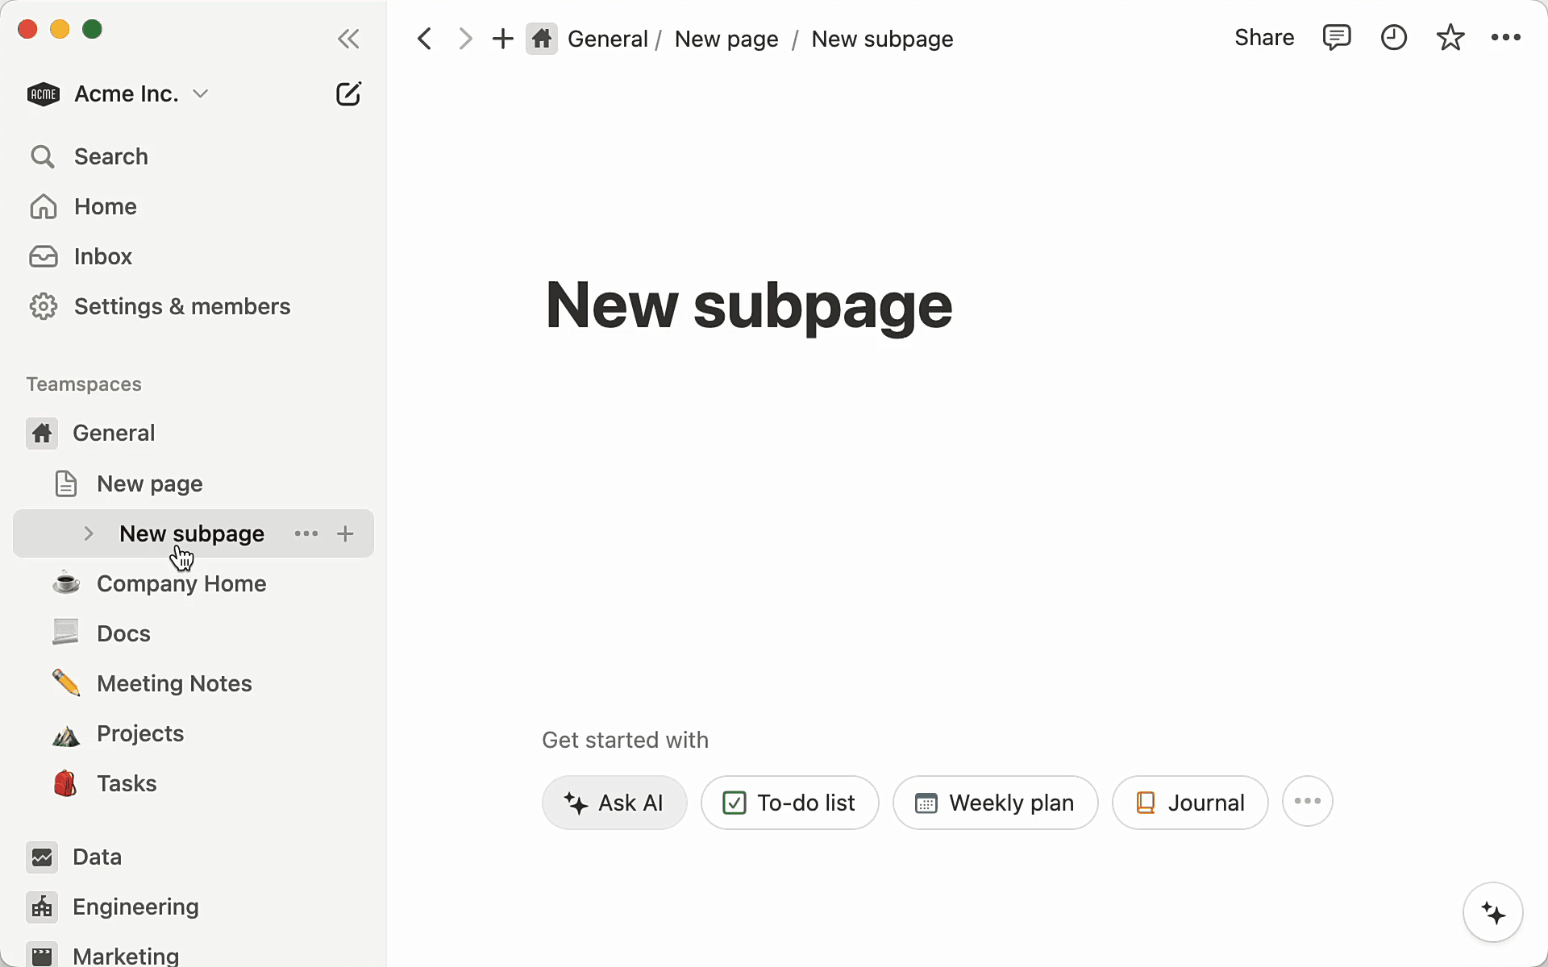Choose the Journal template
Image resolution: width=1548 pixels, height=967 pixels.
pos(1190,803)
